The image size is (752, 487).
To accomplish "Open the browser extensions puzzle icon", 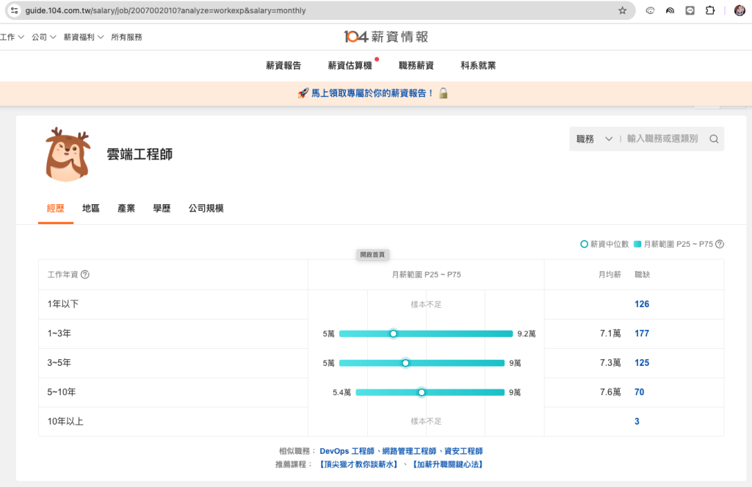I will pos(709,11).
